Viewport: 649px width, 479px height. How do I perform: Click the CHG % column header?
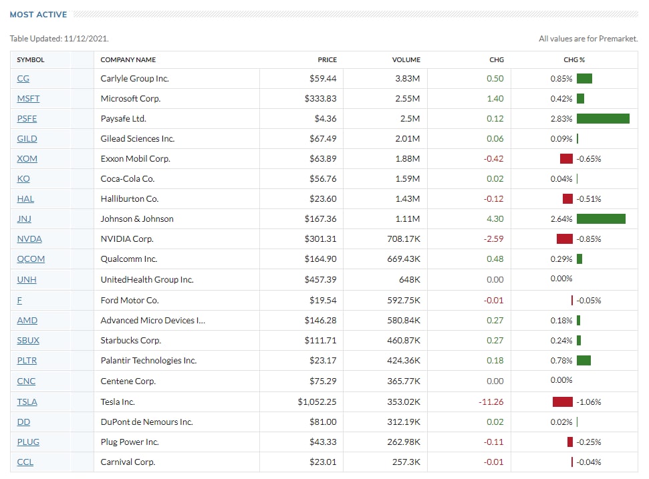point(574,60)
